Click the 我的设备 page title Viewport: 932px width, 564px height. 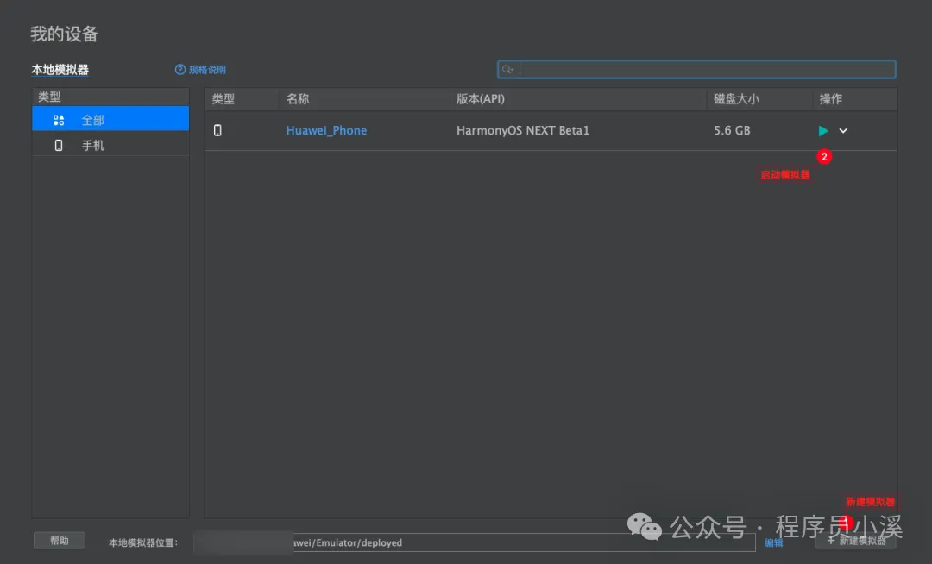(64, 34)
